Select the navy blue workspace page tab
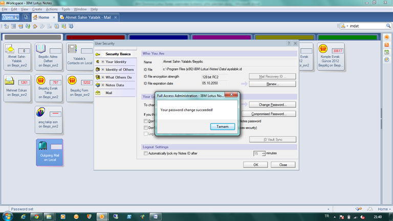The image size is (393, 221). [159, 37]
